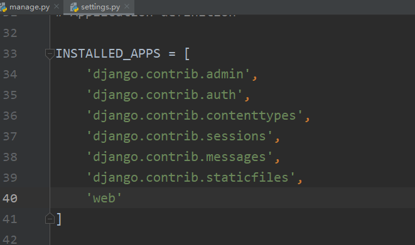Collapse the INSTALLED_APPS list fold marker
This screenshot has height=245, width=415.
pyautogui.click(x=50, y=54)
